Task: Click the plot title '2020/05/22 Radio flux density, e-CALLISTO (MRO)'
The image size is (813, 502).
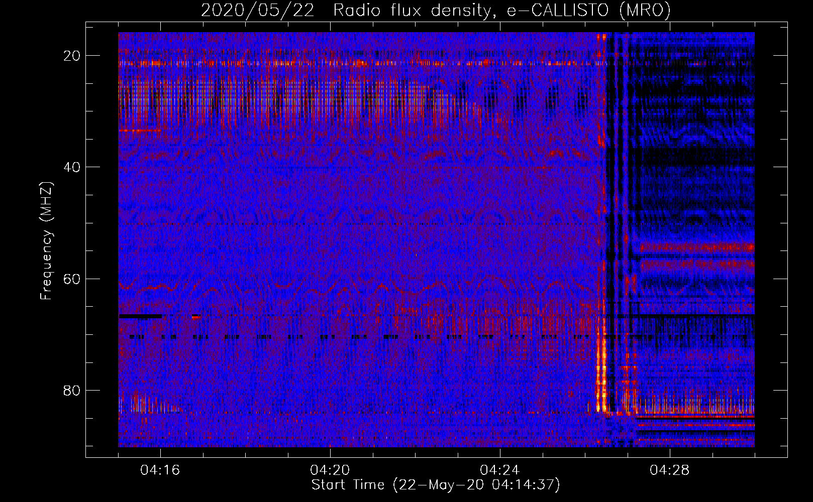Action: point(436,11)
